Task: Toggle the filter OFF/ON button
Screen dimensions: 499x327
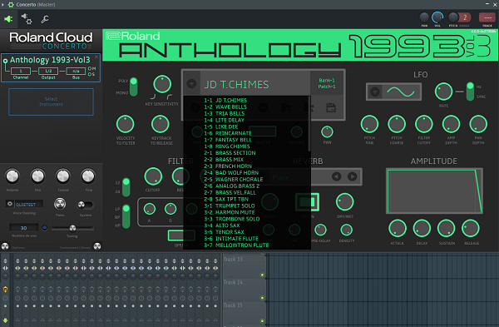Action: click(181, 235)
